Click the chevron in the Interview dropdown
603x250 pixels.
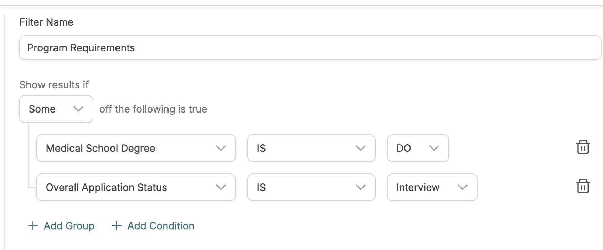click(462, 187)
